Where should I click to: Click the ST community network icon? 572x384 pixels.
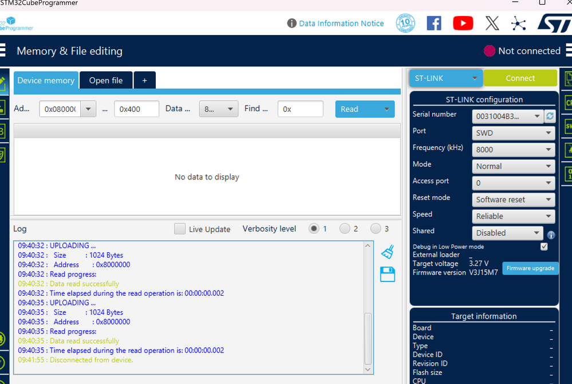pyautogui.click(x=518, y=24)
